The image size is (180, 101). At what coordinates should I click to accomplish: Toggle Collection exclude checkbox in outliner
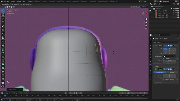[x=172, y=9]
